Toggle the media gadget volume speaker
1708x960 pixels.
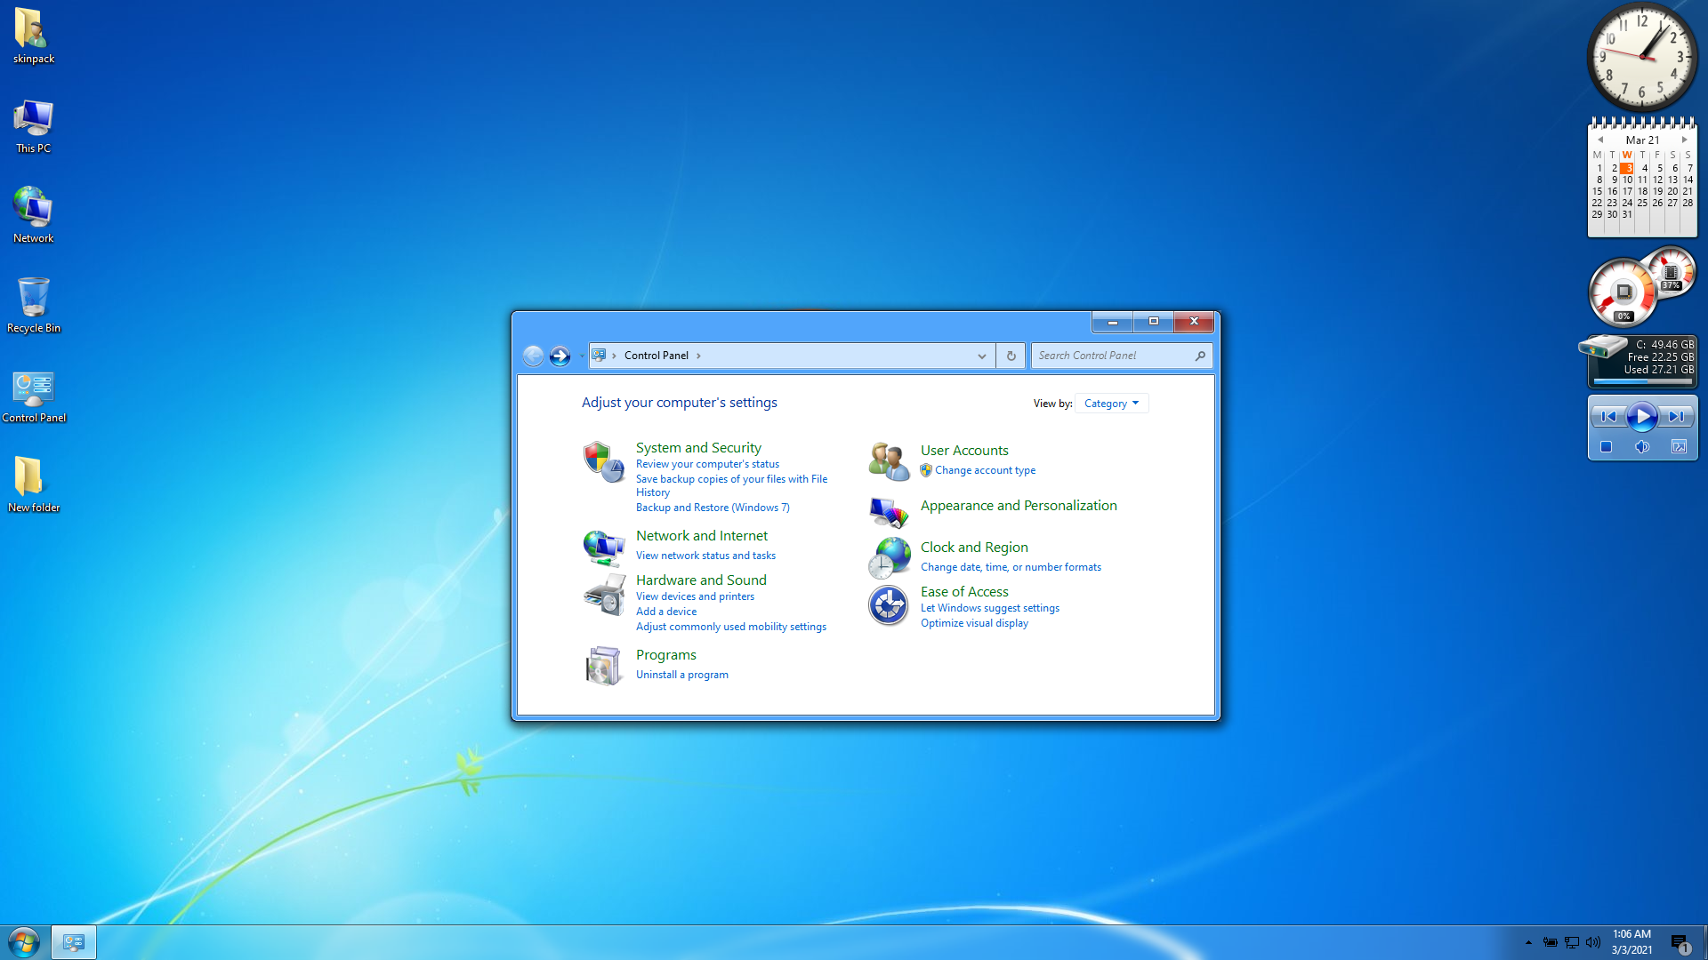1641,447
